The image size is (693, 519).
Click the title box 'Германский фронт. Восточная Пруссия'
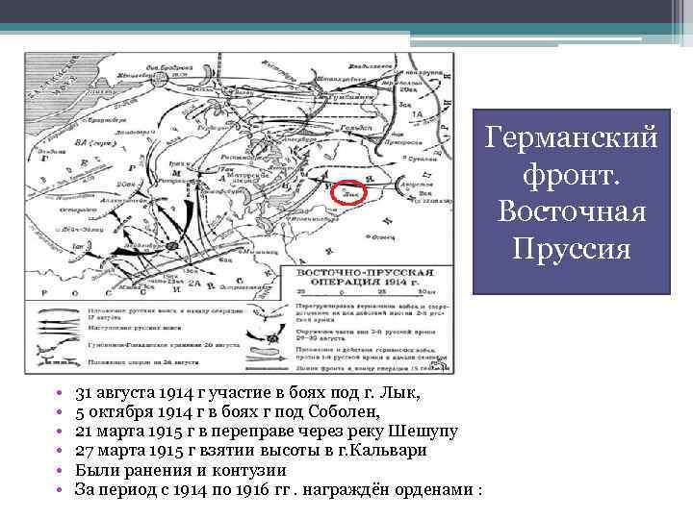tap(572, 202)
